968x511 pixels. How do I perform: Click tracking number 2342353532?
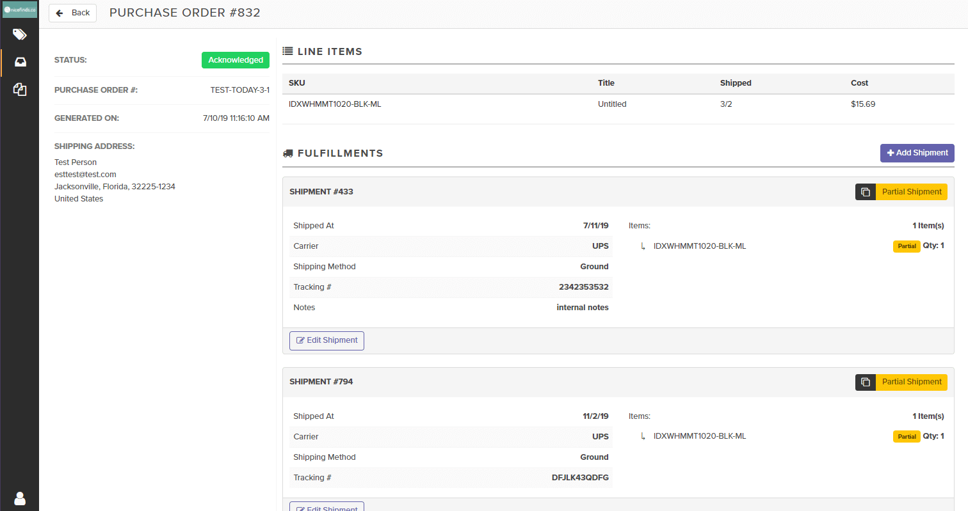point(584,287)
